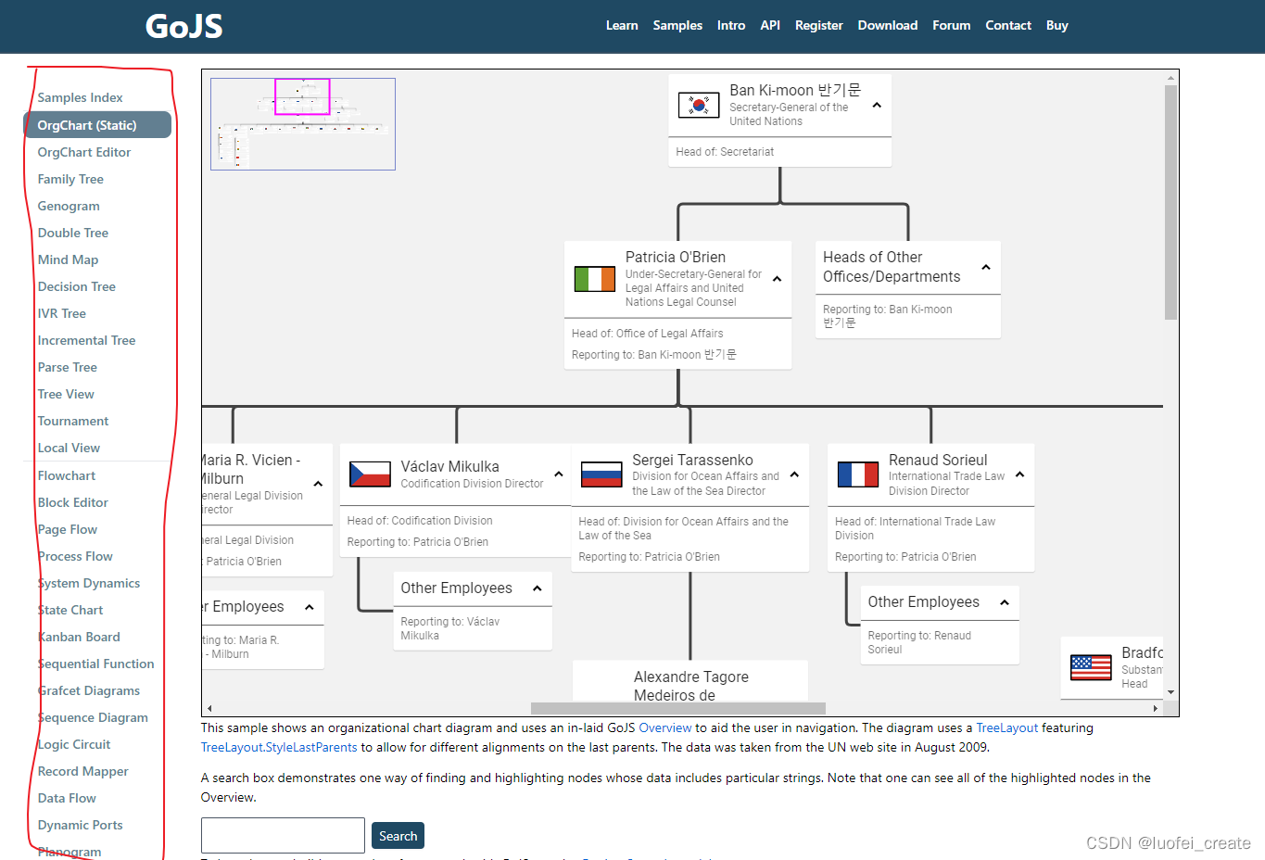The width and height of the screenshot is (1265, 860).
Task: Open Family Tree sample
Action: (x=70, y=179)
